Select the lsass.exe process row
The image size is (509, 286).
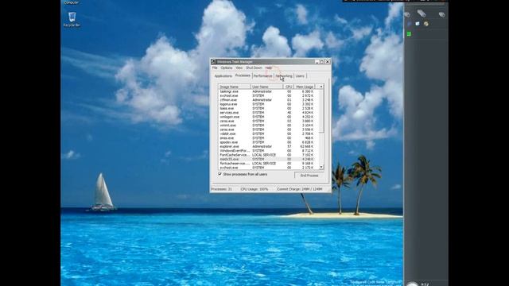point(268,108)
